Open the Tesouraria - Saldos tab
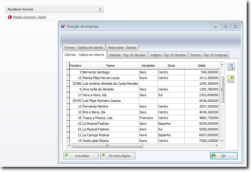This screenshot has height=172, width=251. 122,48
